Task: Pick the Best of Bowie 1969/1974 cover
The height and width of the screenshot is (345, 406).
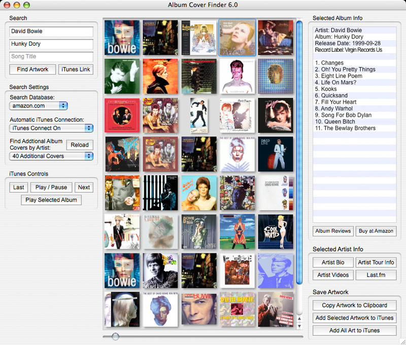Action: (237, 154)
